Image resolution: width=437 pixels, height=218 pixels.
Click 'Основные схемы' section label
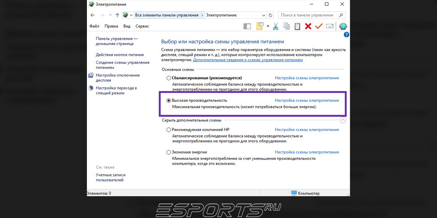click(178, 69)
